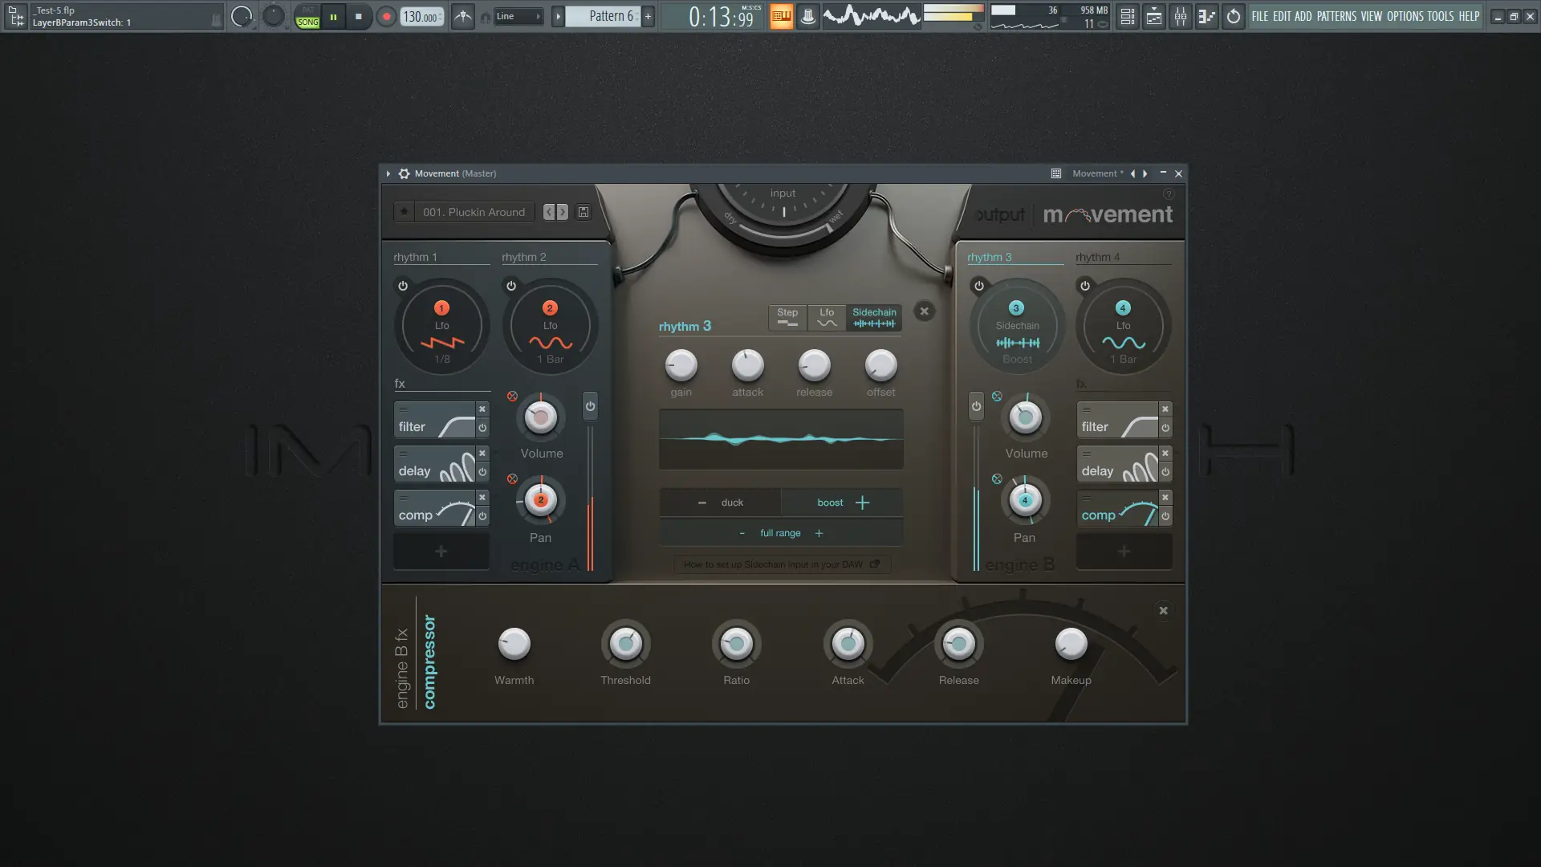Toggle rhythm 1 power button
This screenshot has height=867, width=1541.
click(x=403, y=286)
